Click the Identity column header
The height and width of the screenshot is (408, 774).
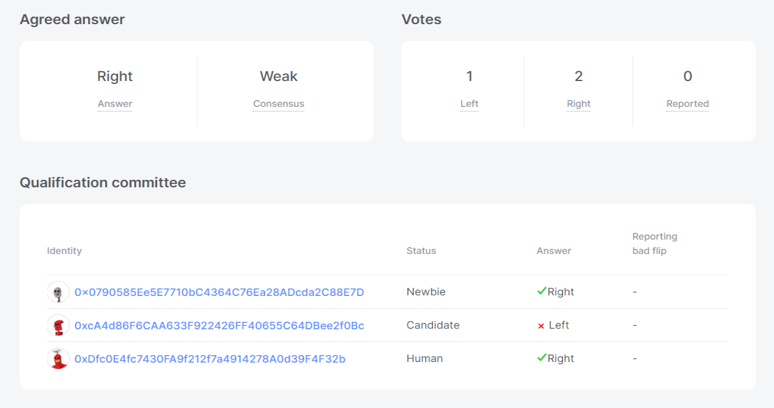click(64, 251)
